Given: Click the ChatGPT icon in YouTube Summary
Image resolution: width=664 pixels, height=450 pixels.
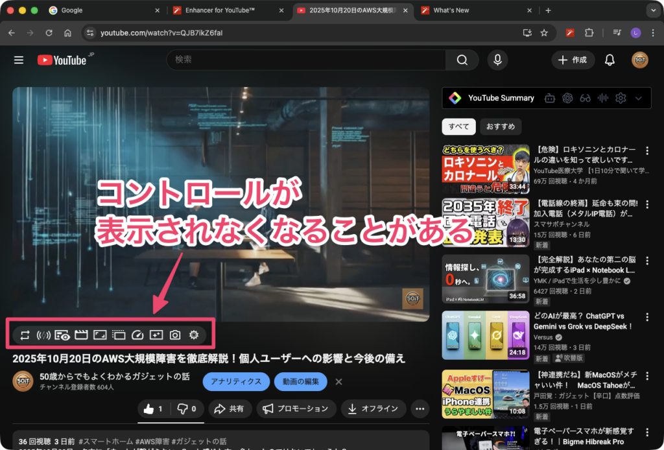Looking at the screenshot, I should [568, 98].
